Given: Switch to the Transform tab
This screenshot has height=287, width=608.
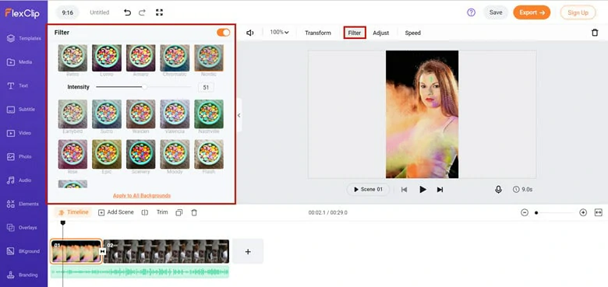Looking at the screenshot, I should click(318, 33).
